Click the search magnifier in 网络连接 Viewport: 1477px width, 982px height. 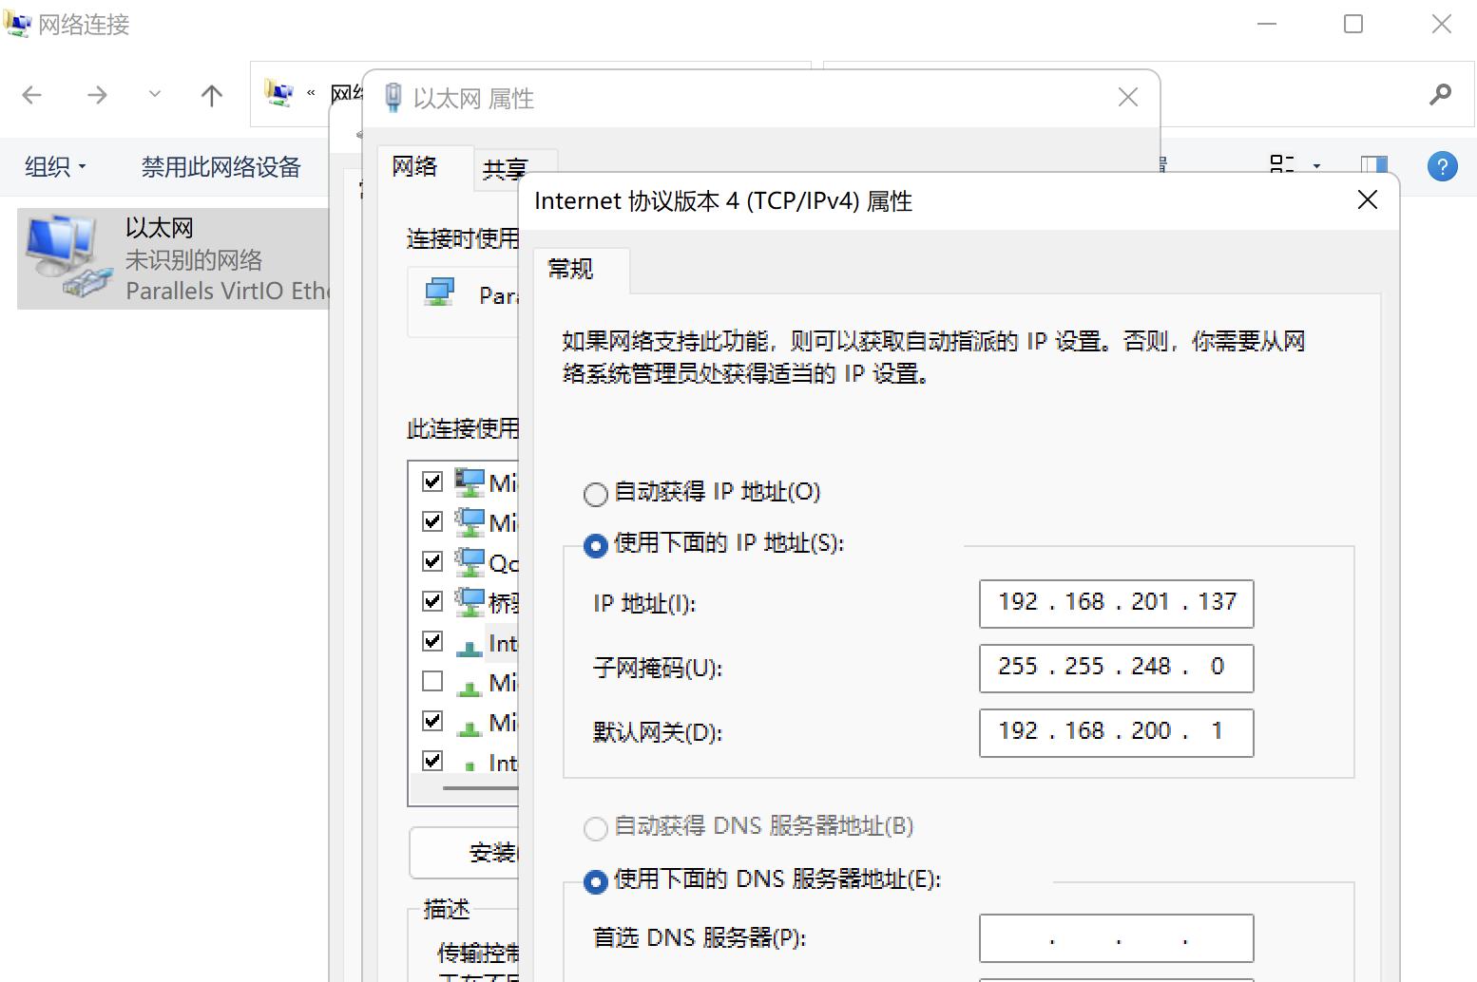(x=1440, y=94)
